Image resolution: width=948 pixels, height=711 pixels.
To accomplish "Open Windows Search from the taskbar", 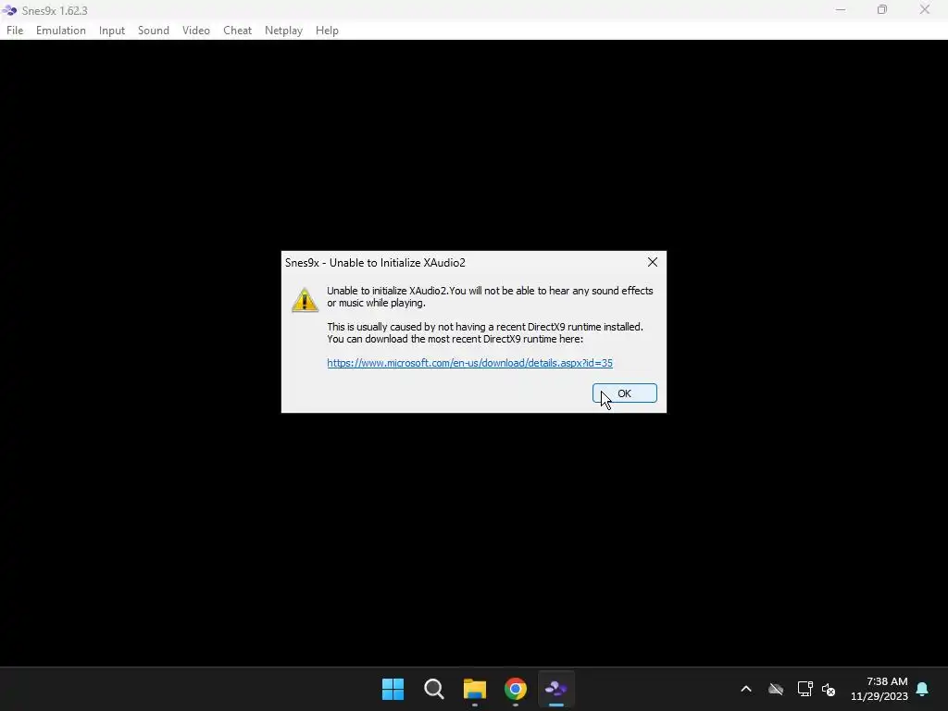I will tap(434, 689).
